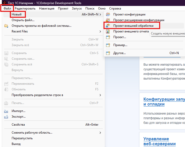Click the Проект расширения конфигурации icon
185x147 pixels.
[108, 20]
